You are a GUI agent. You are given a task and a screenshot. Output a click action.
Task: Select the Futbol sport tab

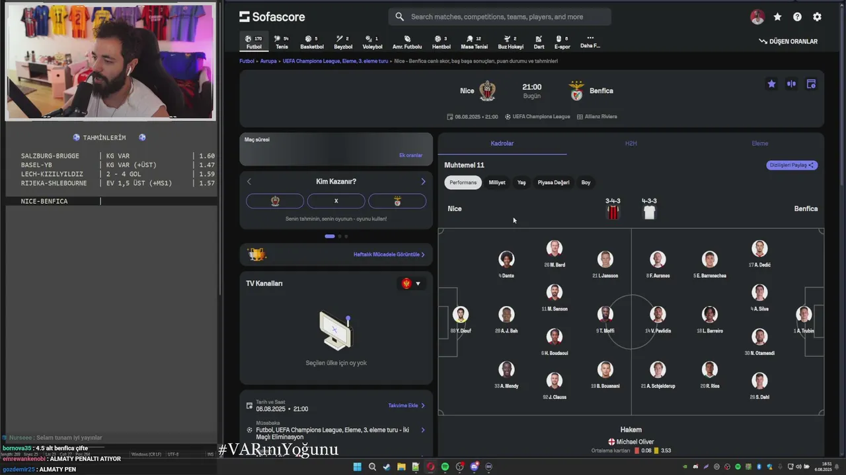[x=254, y=42]
